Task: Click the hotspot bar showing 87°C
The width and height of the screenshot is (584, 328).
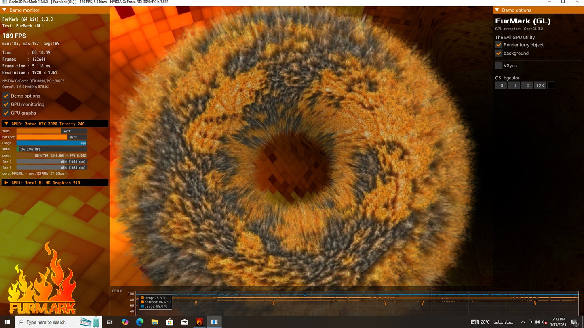Action: click(52, 137)
